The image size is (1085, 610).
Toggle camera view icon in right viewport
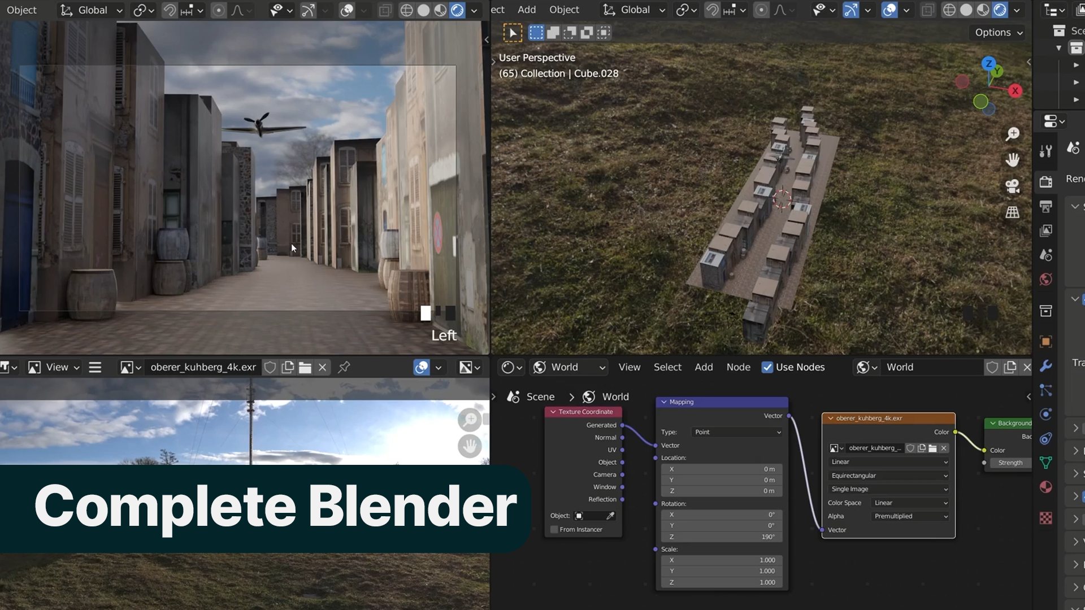coord(1012,186)
